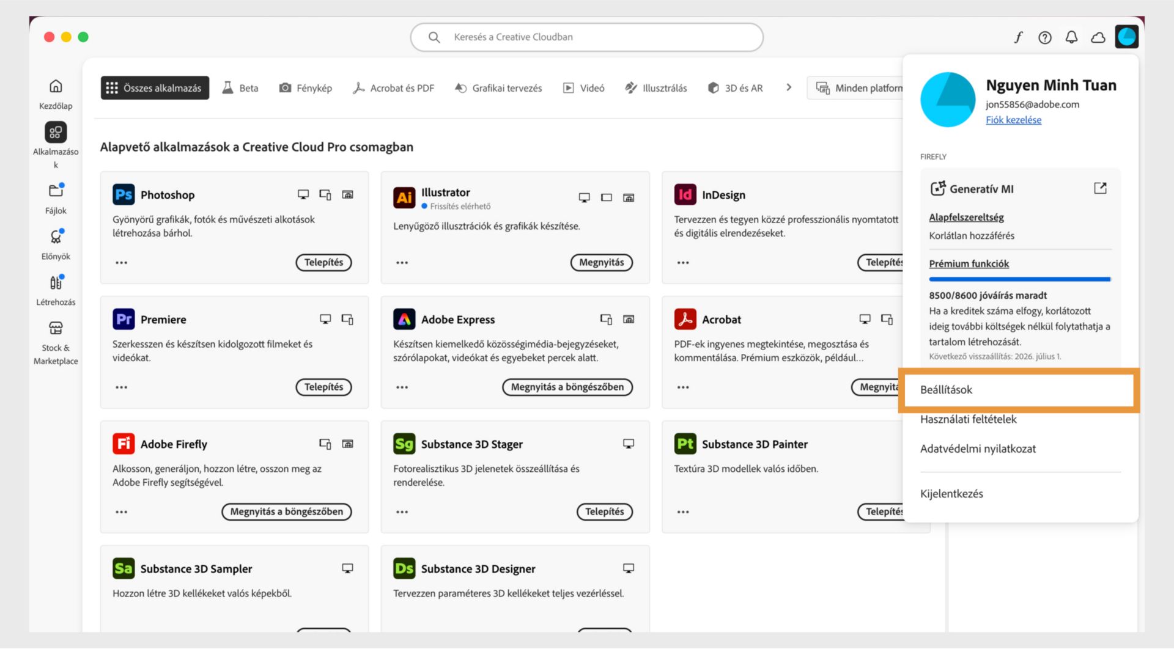
Task: Click the Adobe Express app icon
Action: [x=404, y=319]
